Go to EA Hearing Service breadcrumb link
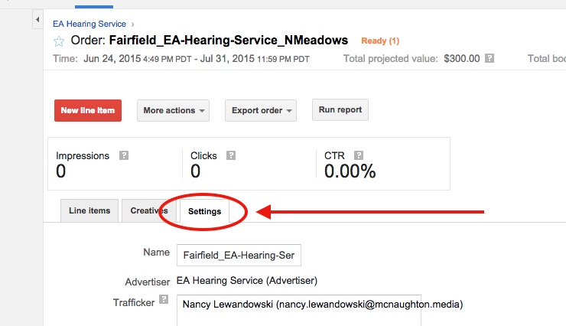Screen dimensions: 566x326 point(89,24)
